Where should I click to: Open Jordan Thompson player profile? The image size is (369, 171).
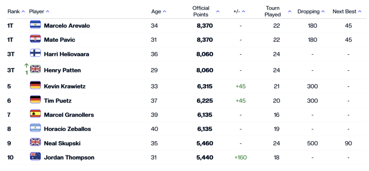click(69, 157)
